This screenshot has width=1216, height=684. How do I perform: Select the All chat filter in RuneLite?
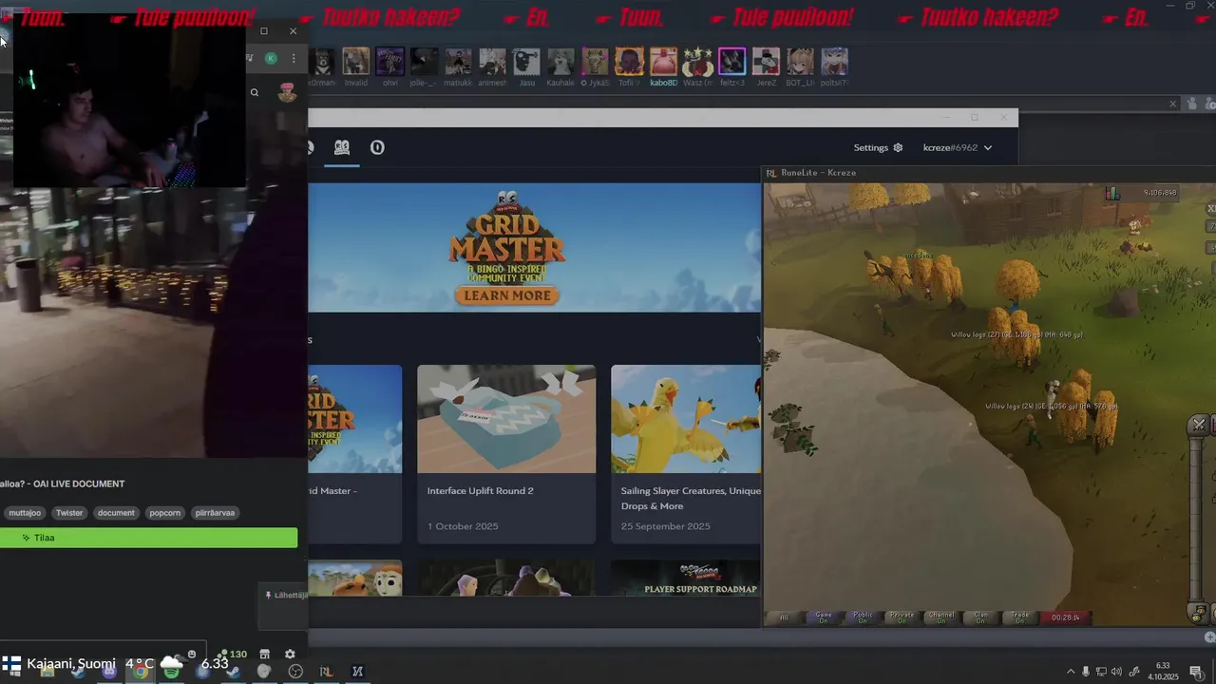point(785,617)
